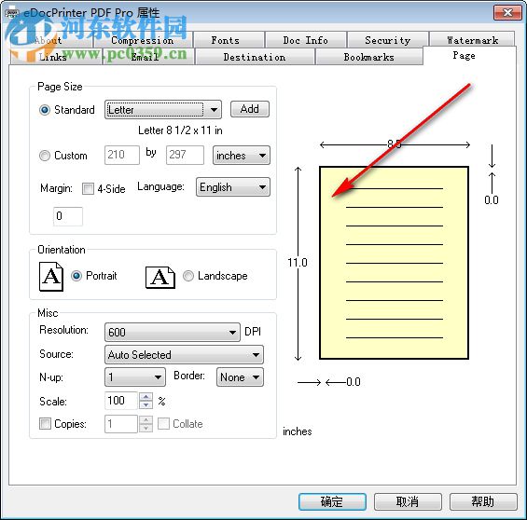
Task: Decrease Scale with the down spinner arrow
Action: (x=146, y=404)
